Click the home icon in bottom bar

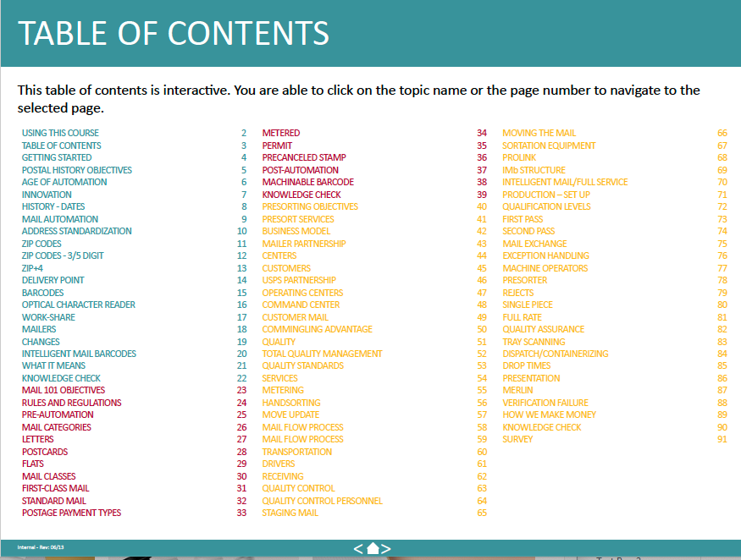click(372, 549)
